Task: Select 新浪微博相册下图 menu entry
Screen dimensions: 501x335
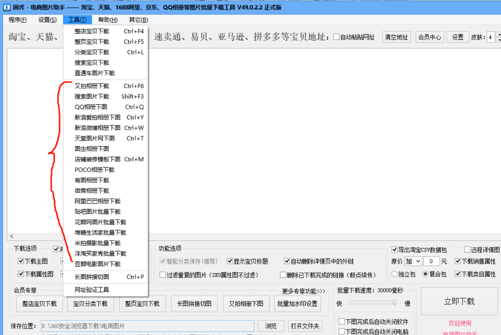Action: (x=105, y=128)
